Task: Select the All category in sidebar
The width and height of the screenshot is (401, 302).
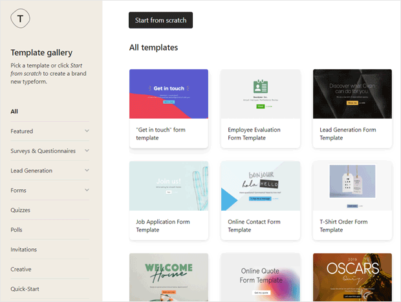Action: pos(14,111)
